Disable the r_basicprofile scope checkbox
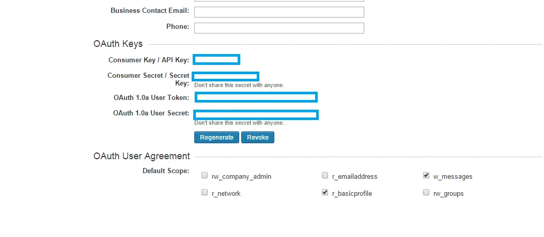Viewport: 544px width, 237px height. [x=325, y=192]
